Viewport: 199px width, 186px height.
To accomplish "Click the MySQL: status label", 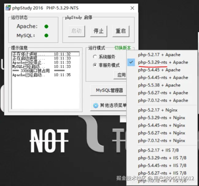I will pos(26,36).
